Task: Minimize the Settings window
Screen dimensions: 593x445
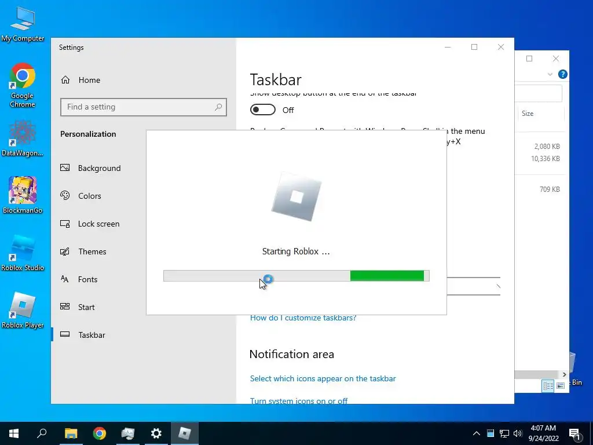Action: click(448, 47)
